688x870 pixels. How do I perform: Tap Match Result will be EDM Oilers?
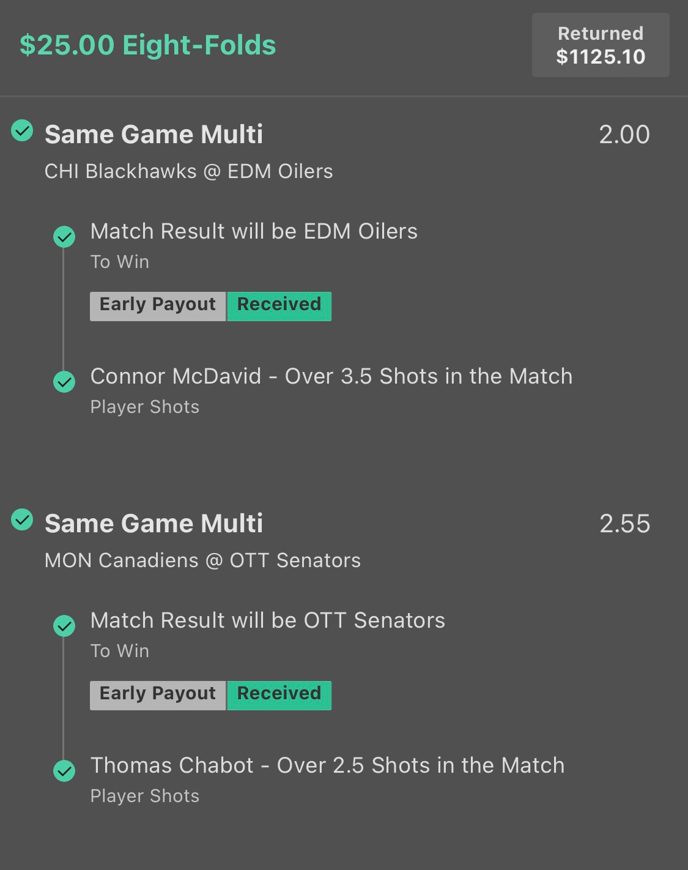[x=254, y=231]
